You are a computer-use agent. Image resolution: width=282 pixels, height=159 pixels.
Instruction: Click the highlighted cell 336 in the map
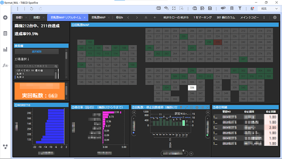[192, 87]
